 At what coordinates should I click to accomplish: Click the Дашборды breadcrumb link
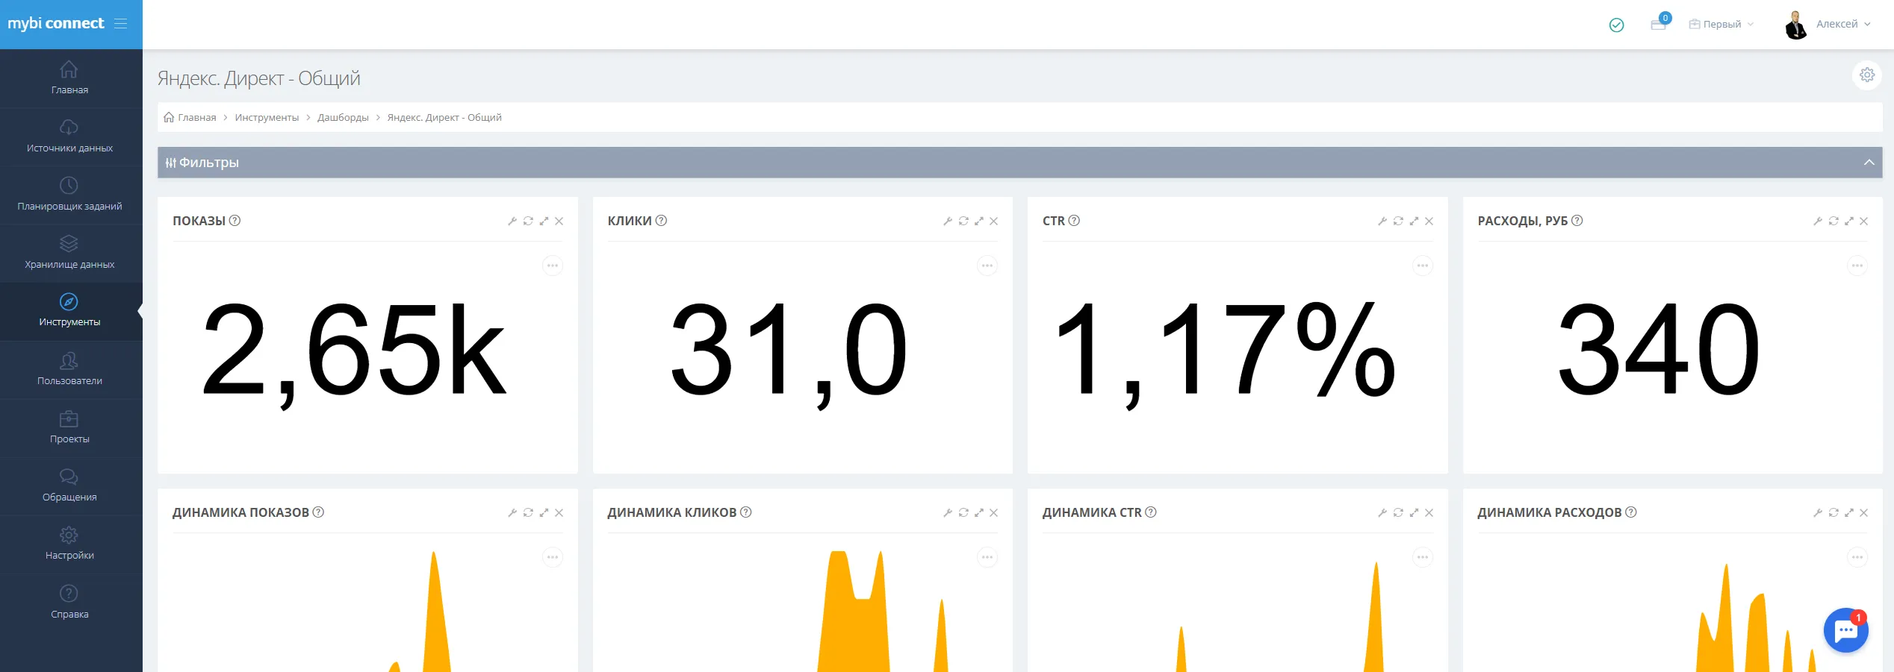(x=343, y=118)
